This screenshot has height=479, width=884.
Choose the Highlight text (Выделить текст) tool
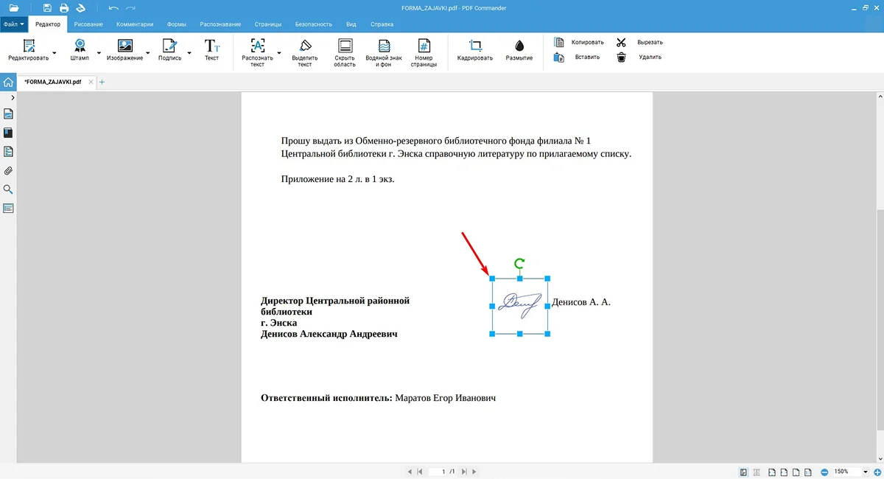pyautogui.click(x=304, y=49)
